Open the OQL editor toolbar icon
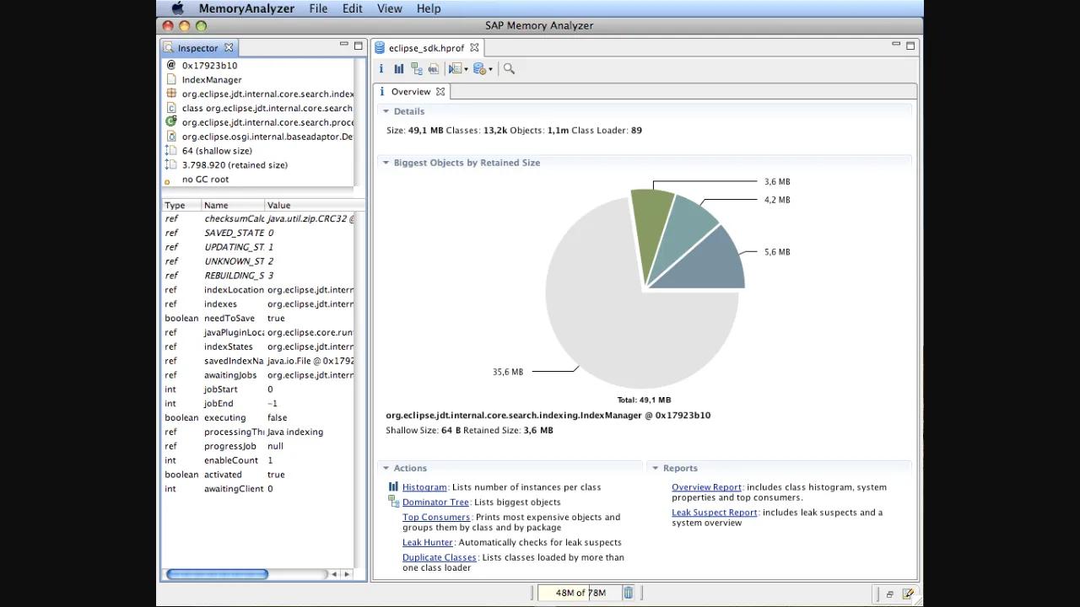The height and width of the screenshot is (607, 1080). tap(434, 69)
